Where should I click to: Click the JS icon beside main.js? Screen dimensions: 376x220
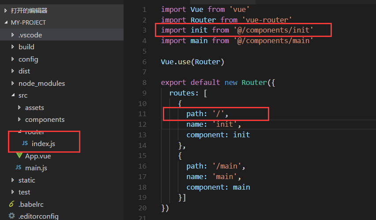point(19,167)
